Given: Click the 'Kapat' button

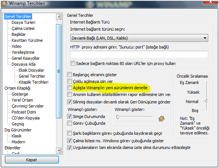Looking at the screenshot, I should pos(32,160).
